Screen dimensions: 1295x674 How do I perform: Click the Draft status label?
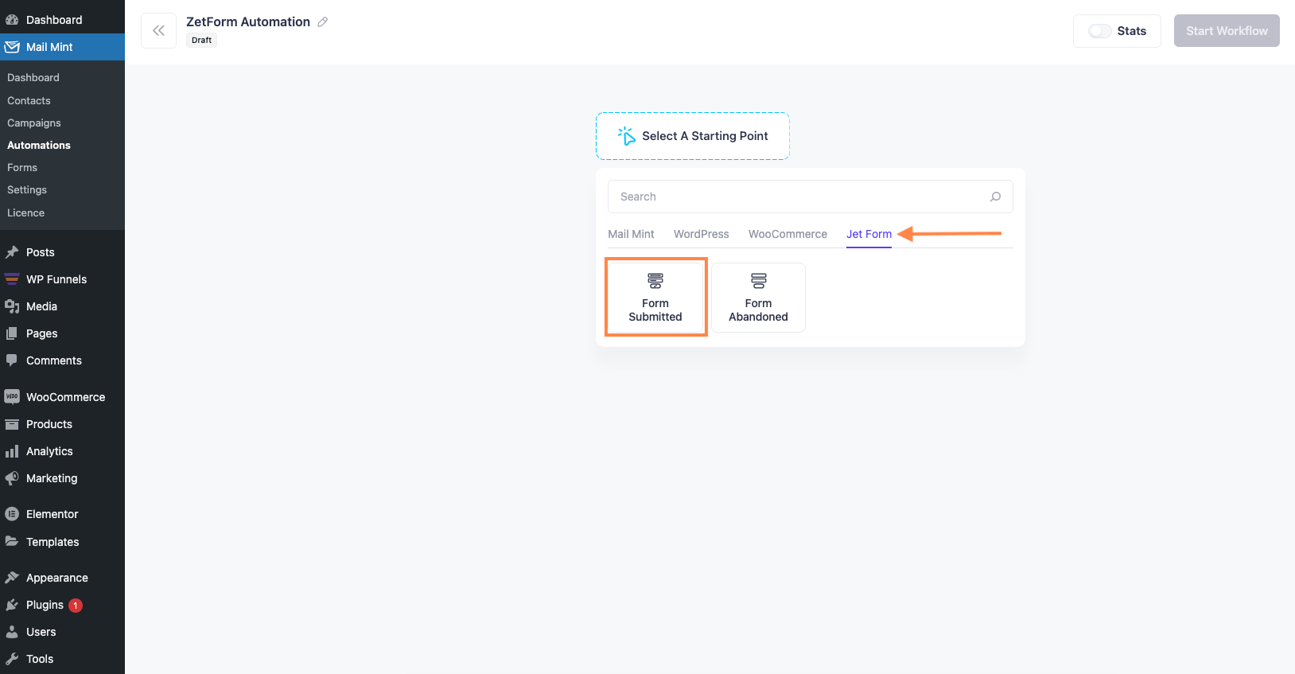(x=201, y=40)
